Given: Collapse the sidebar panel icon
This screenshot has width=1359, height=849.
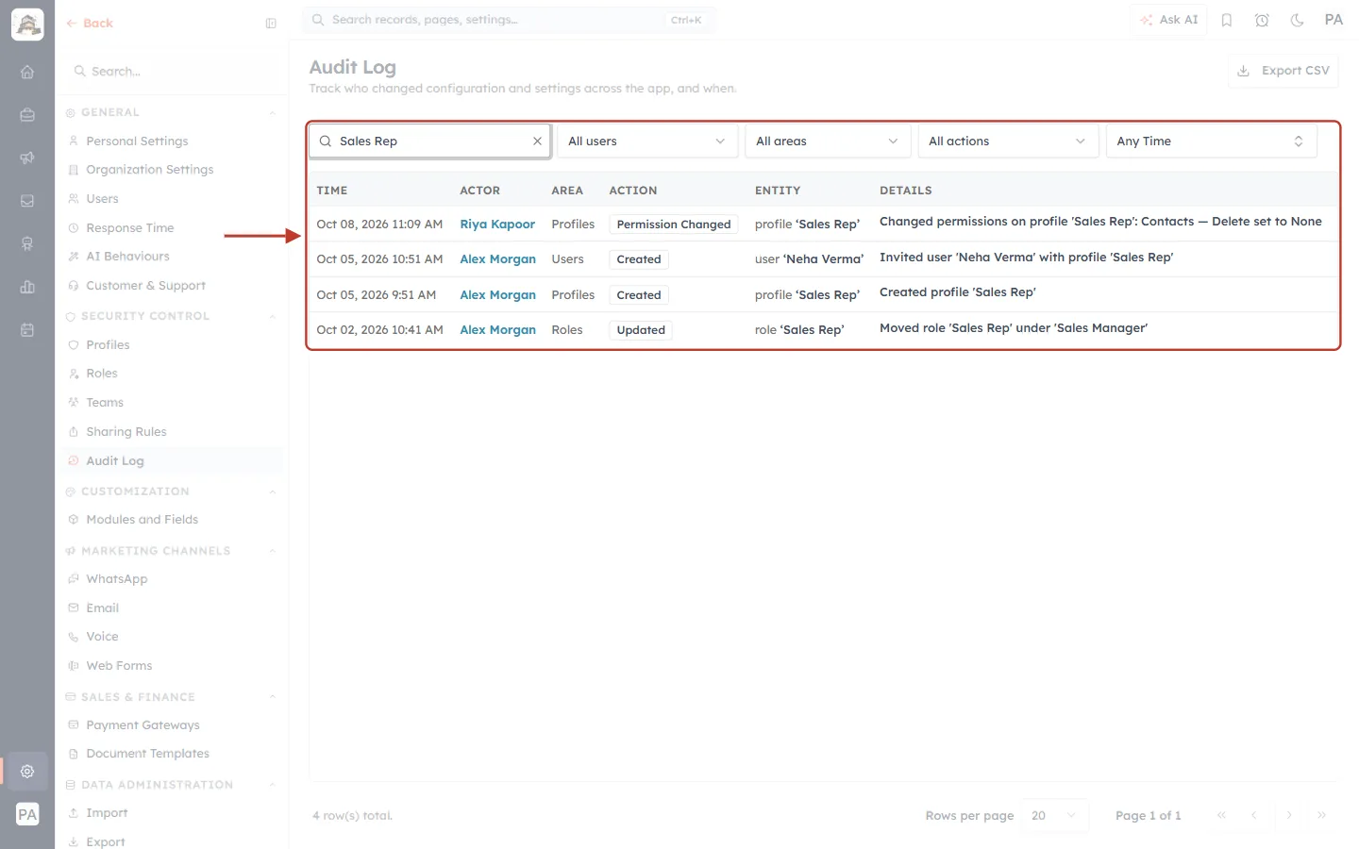Looking at the screenshot, I should click(x=271, y=24).
